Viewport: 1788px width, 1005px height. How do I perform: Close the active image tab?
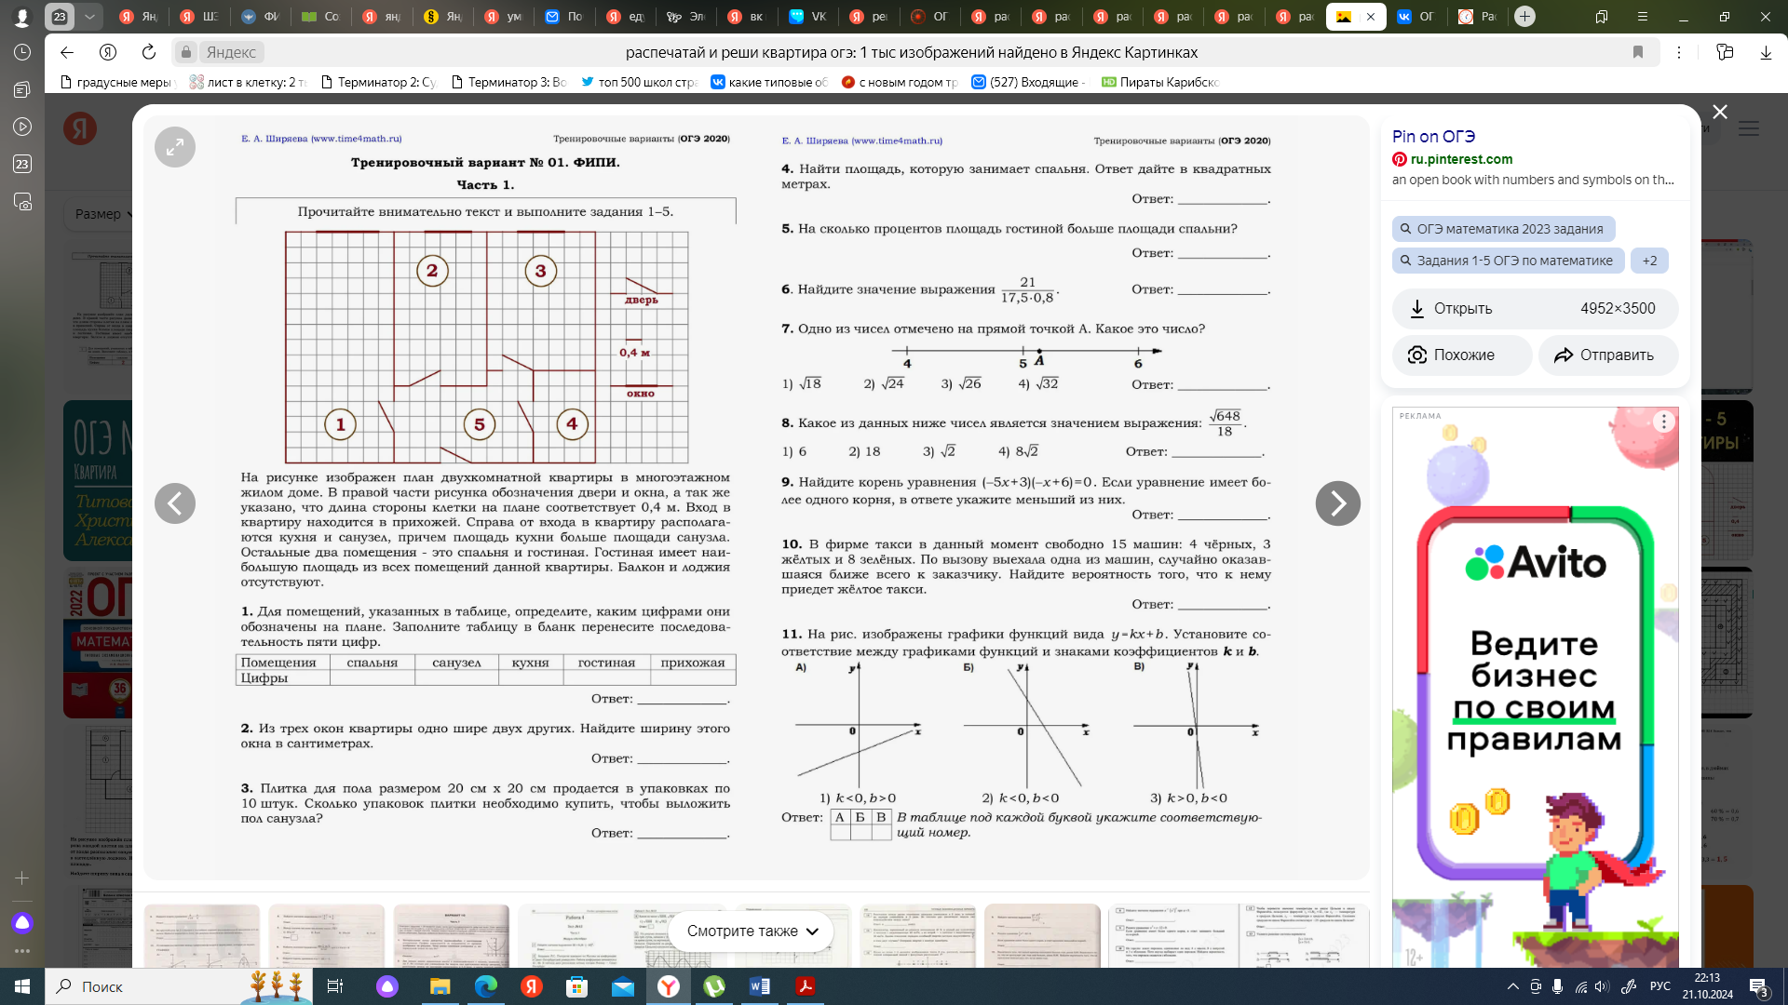[1370, 17]
